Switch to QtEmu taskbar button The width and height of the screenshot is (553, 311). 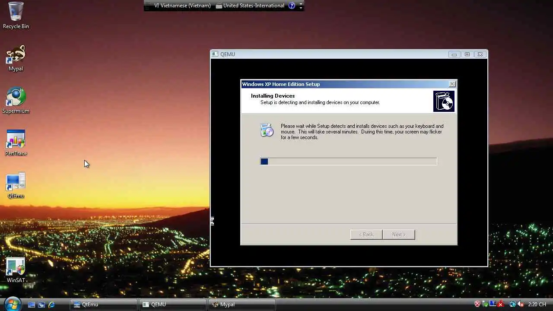coord(104,305)
